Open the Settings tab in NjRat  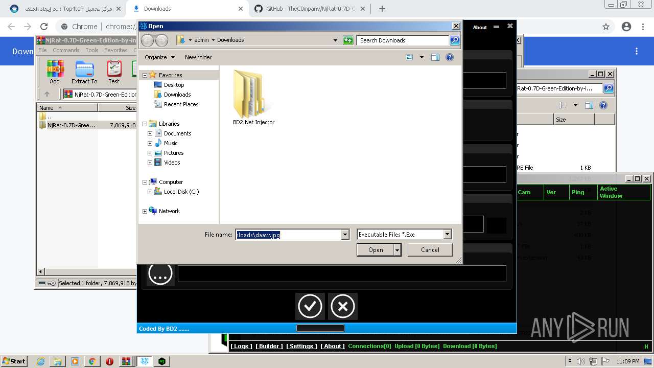coord(301,346)
